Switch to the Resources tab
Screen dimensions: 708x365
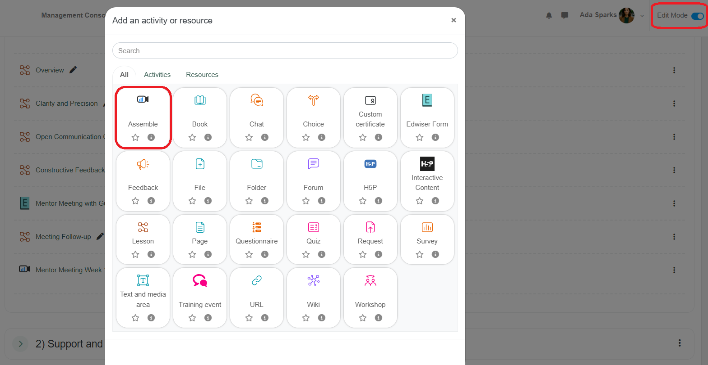tap(202, 75)
